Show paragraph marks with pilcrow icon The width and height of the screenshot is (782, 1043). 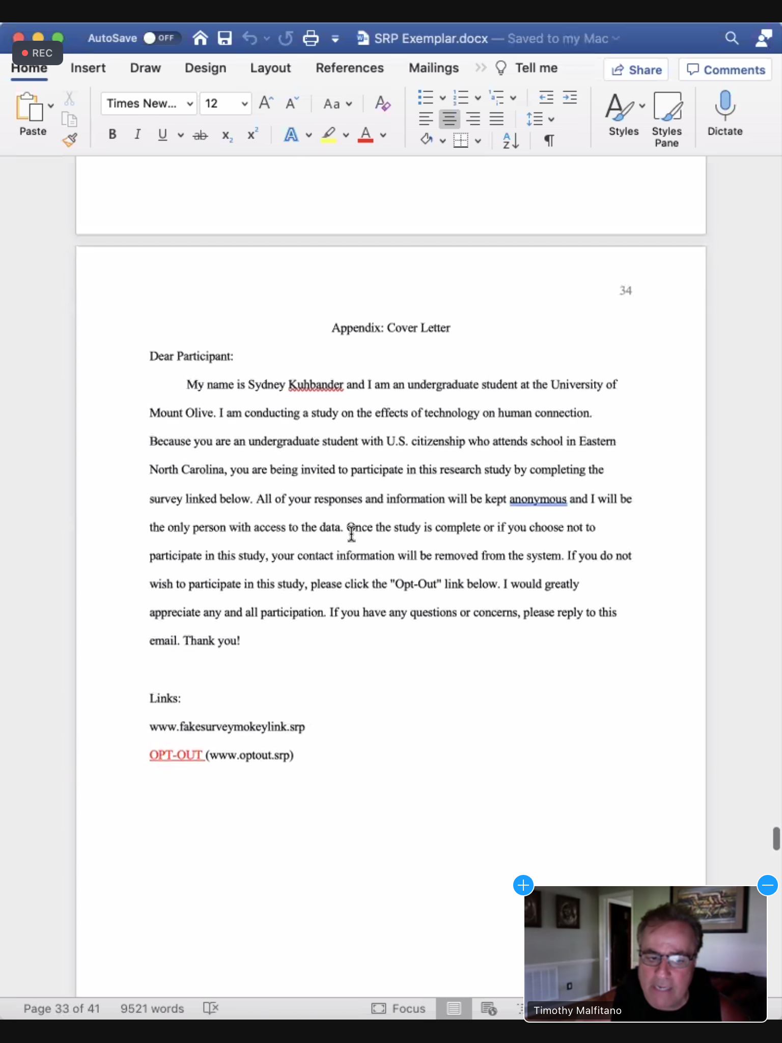[549, 140]
